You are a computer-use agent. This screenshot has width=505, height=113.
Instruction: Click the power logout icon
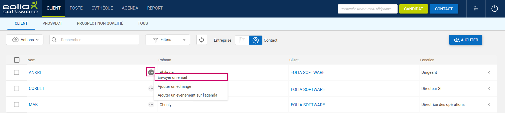[x=495, y=8]
